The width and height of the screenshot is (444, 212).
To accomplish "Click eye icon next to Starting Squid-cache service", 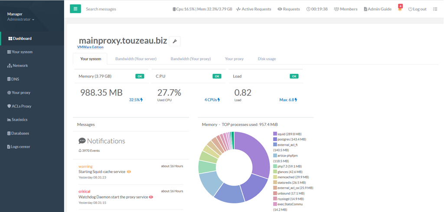I will 129,172.
